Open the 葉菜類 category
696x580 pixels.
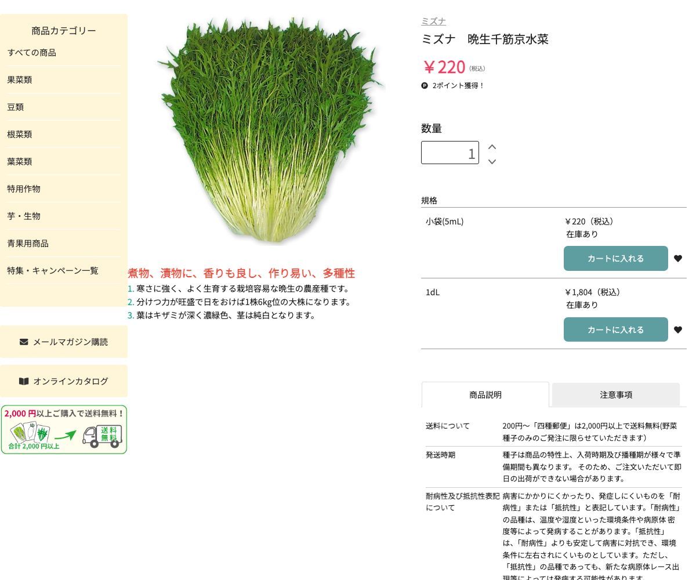(19, 161)
